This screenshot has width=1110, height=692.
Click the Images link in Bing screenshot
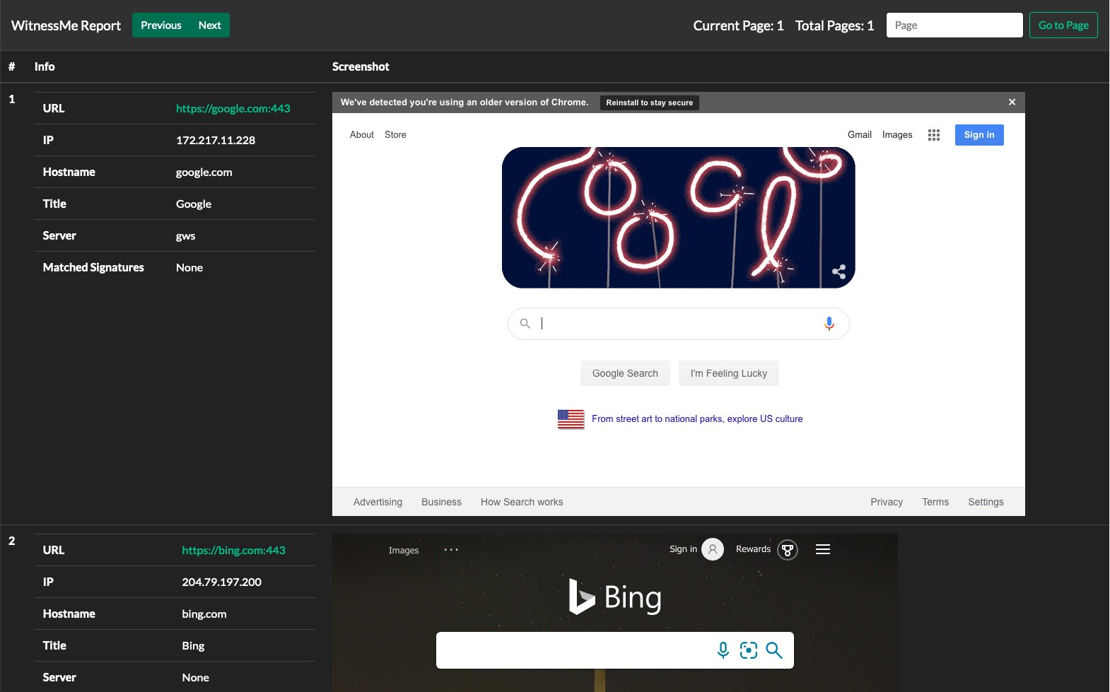click(x=404, y=551)
